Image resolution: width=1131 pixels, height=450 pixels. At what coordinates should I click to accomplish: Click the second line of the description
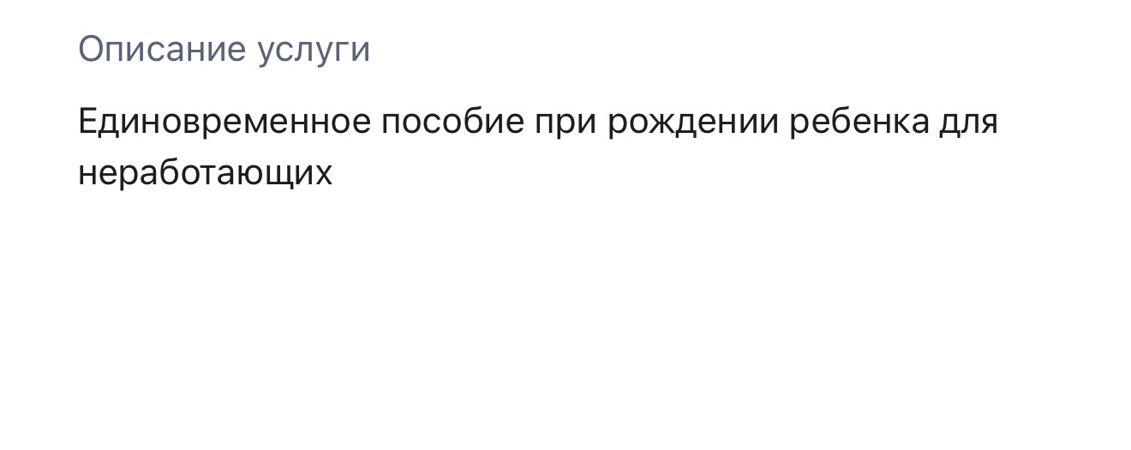[205, 174]
